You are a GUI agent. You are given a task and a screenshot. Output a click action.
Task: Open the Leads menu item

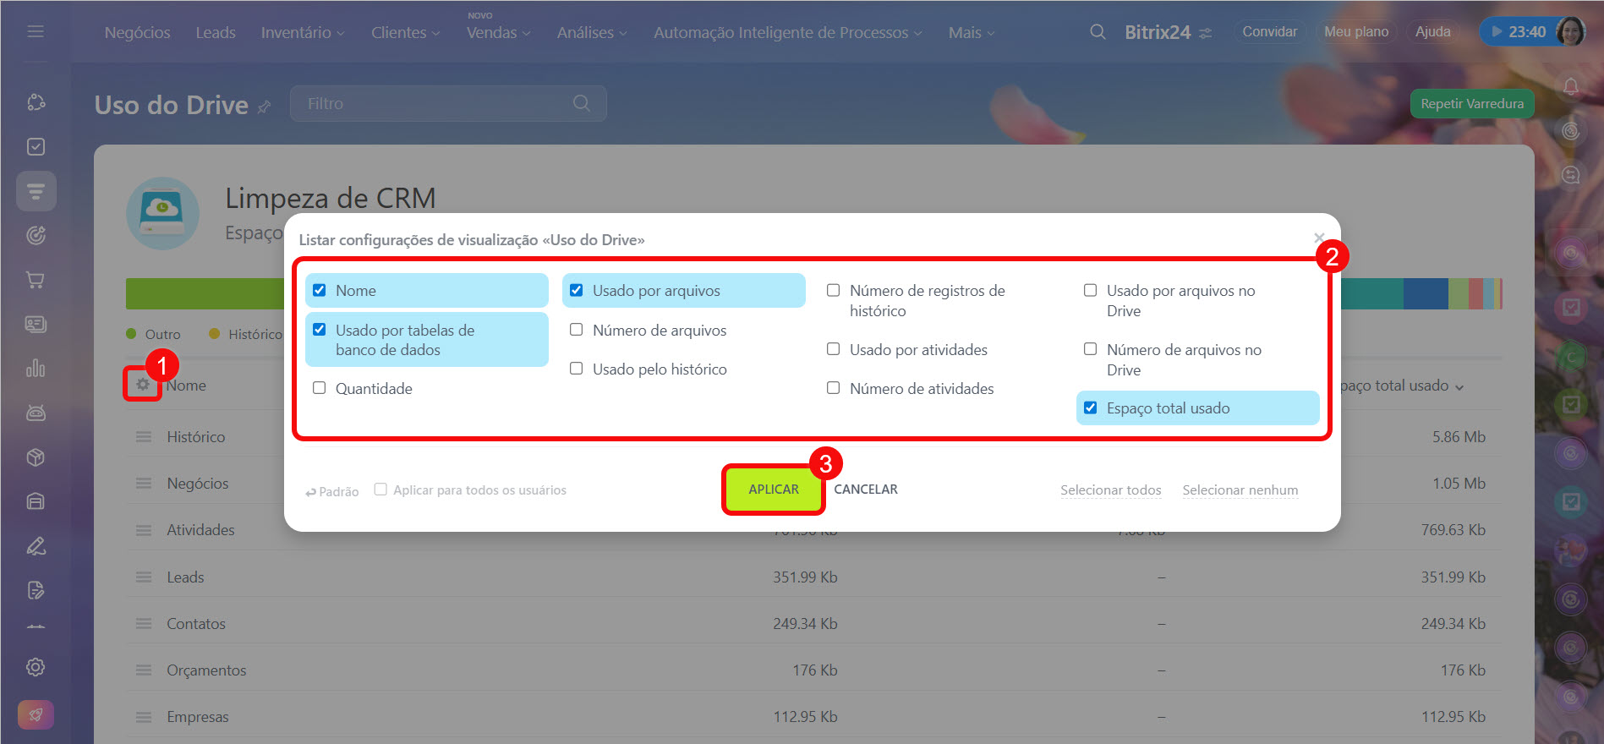[x=216, y=32]
